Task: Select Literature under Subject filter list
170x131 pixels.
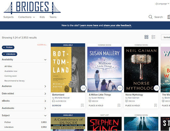Action: point(9,127)
